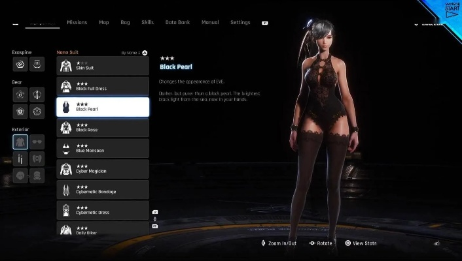The height and width of the screenshot is (261, 462).
Task: Equip the Cyber Magician suit entry
Action: 103,169
